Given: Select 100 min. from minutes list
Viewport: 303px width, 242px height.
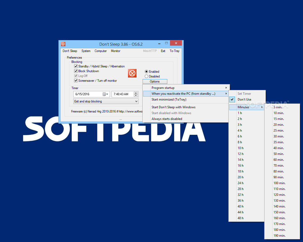Looking at the screenshot, I should point(282,183).
